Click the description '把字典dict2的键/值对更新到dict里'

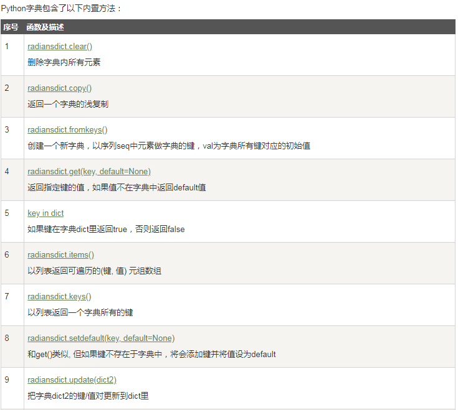tap(88, 396)
